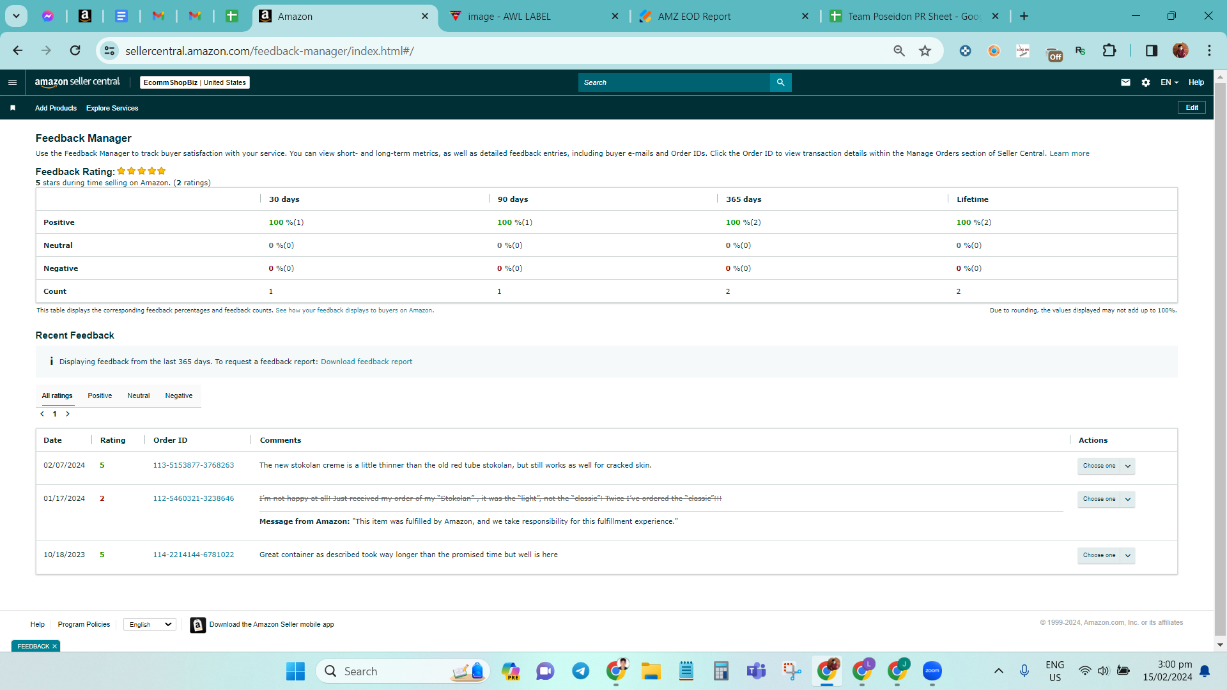Open Program Policies in the footer

point(84,625)
